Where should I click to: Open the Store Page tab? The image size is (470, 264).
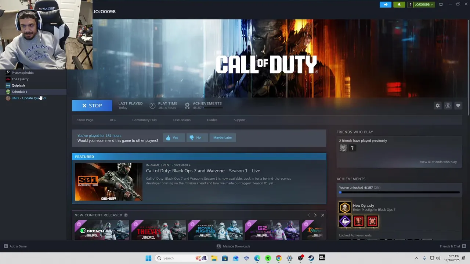click(x=85, y=120)
